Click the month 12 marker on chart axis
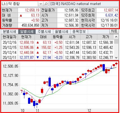This screenshot has width=120, height=113. (89, 110)
